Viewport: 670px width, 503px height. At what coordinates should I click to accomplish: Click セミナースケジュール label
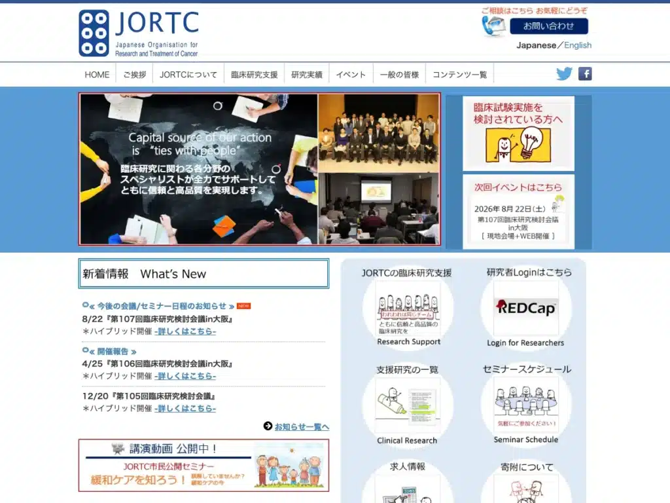(x=527, y=369)
